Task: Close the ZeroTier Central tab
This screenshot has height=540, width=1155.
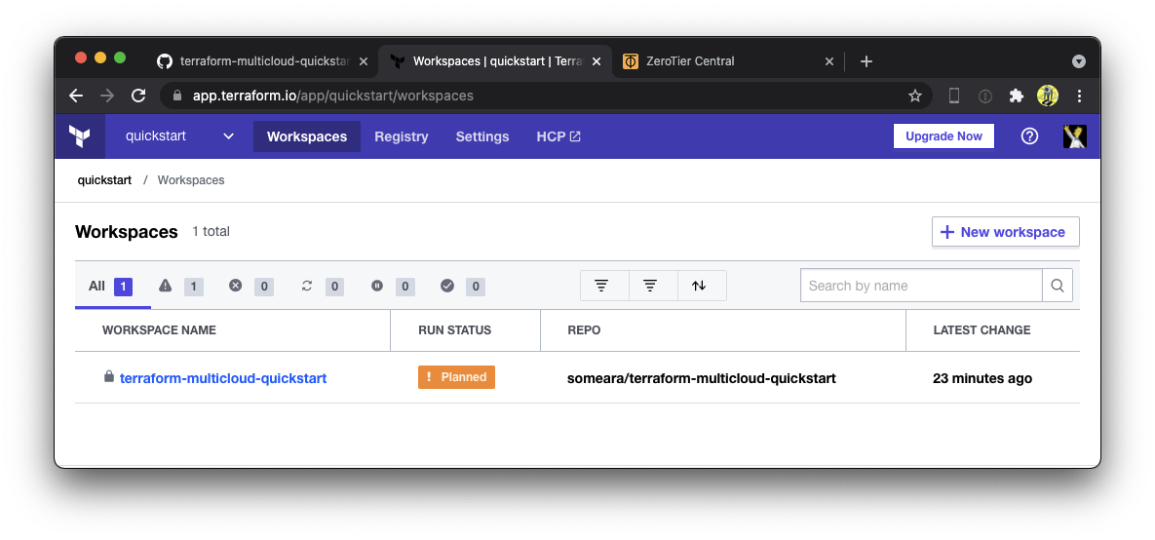Action: pos(828,61)
